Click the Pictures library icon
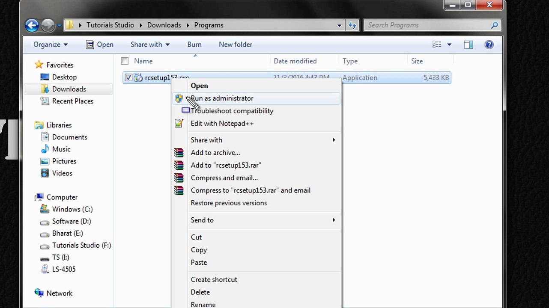 [x=45, y=161]
